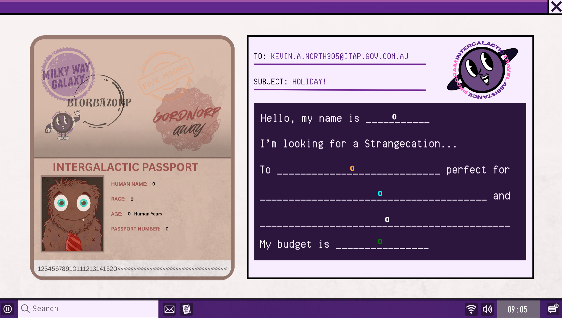Select the cyan blank before 'and'
This screenshot has height=318, width=562.
(373, 195)
